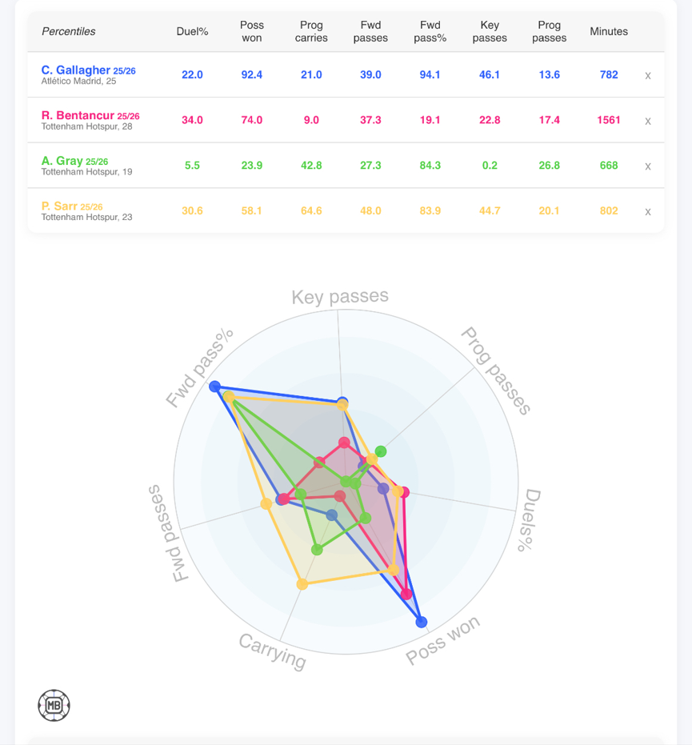Viewport: 692px width, 745px height.
Task: Click yellow Sarr Carrying radar point
Action: point(302,584)
